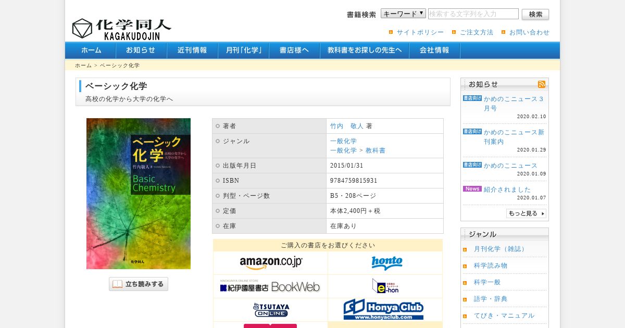Open the 紀伊國屋書店 BookWeb store logo
This screenshot has height=328, width=625.
pos(270,286)
